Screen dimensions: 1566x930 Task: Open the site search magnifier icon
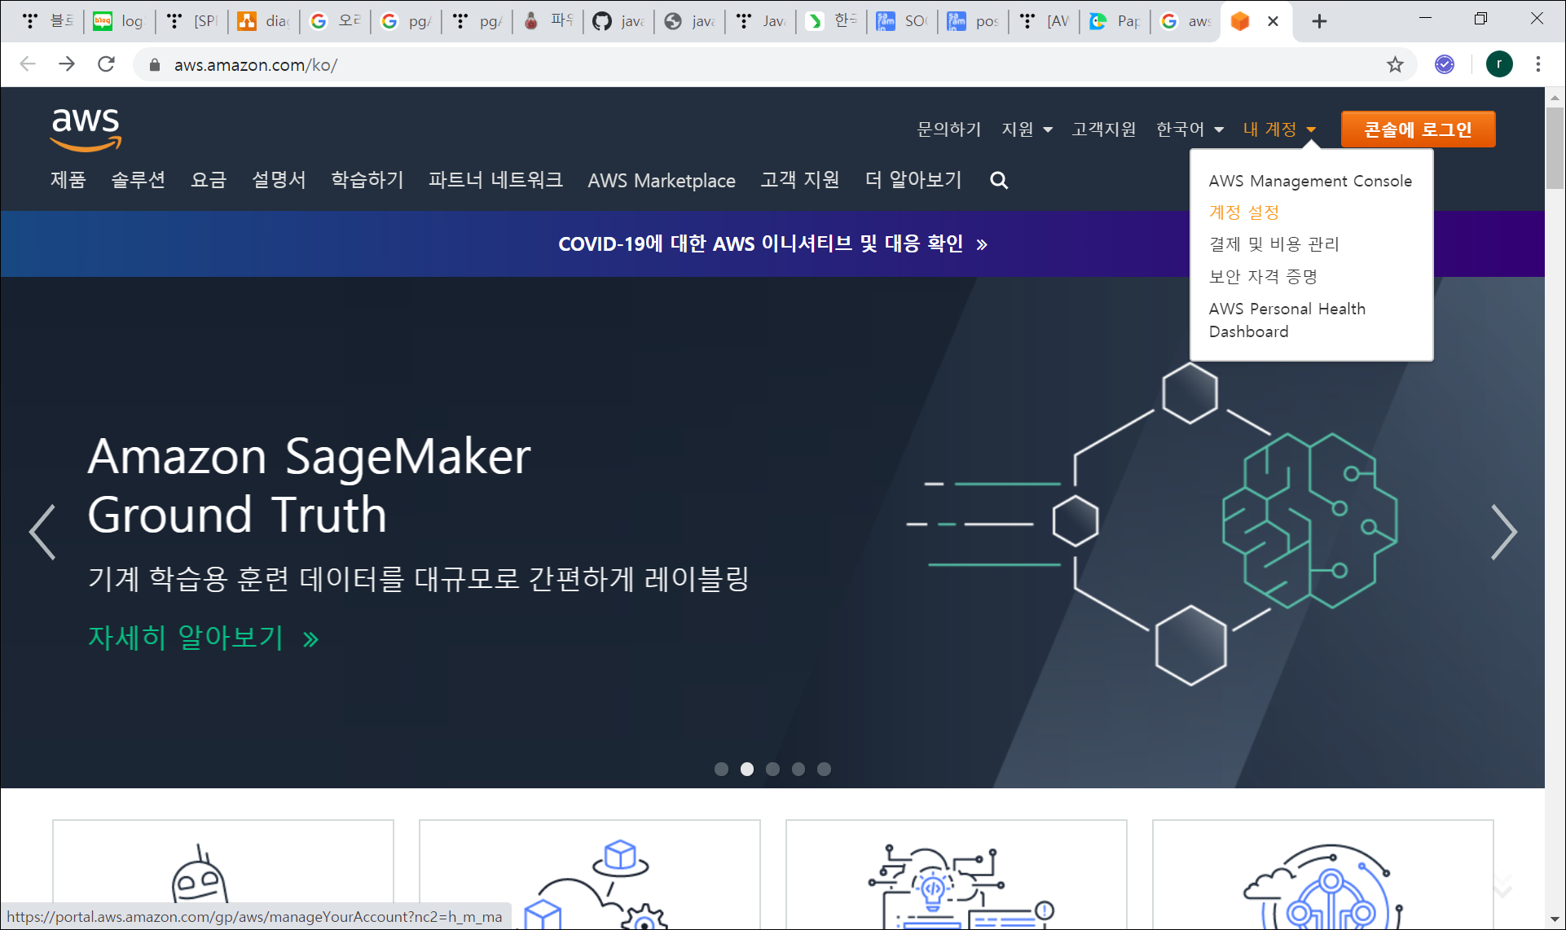point(999,180)
